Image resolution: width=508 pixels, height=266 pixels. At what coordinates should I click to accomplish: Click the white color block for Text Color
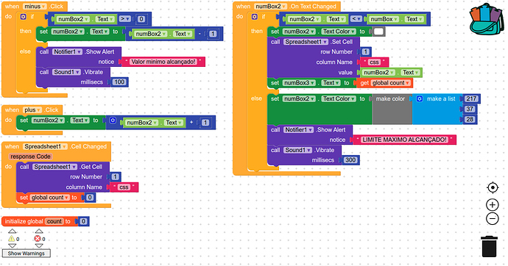pyautogui.click(x=378, y=32)
